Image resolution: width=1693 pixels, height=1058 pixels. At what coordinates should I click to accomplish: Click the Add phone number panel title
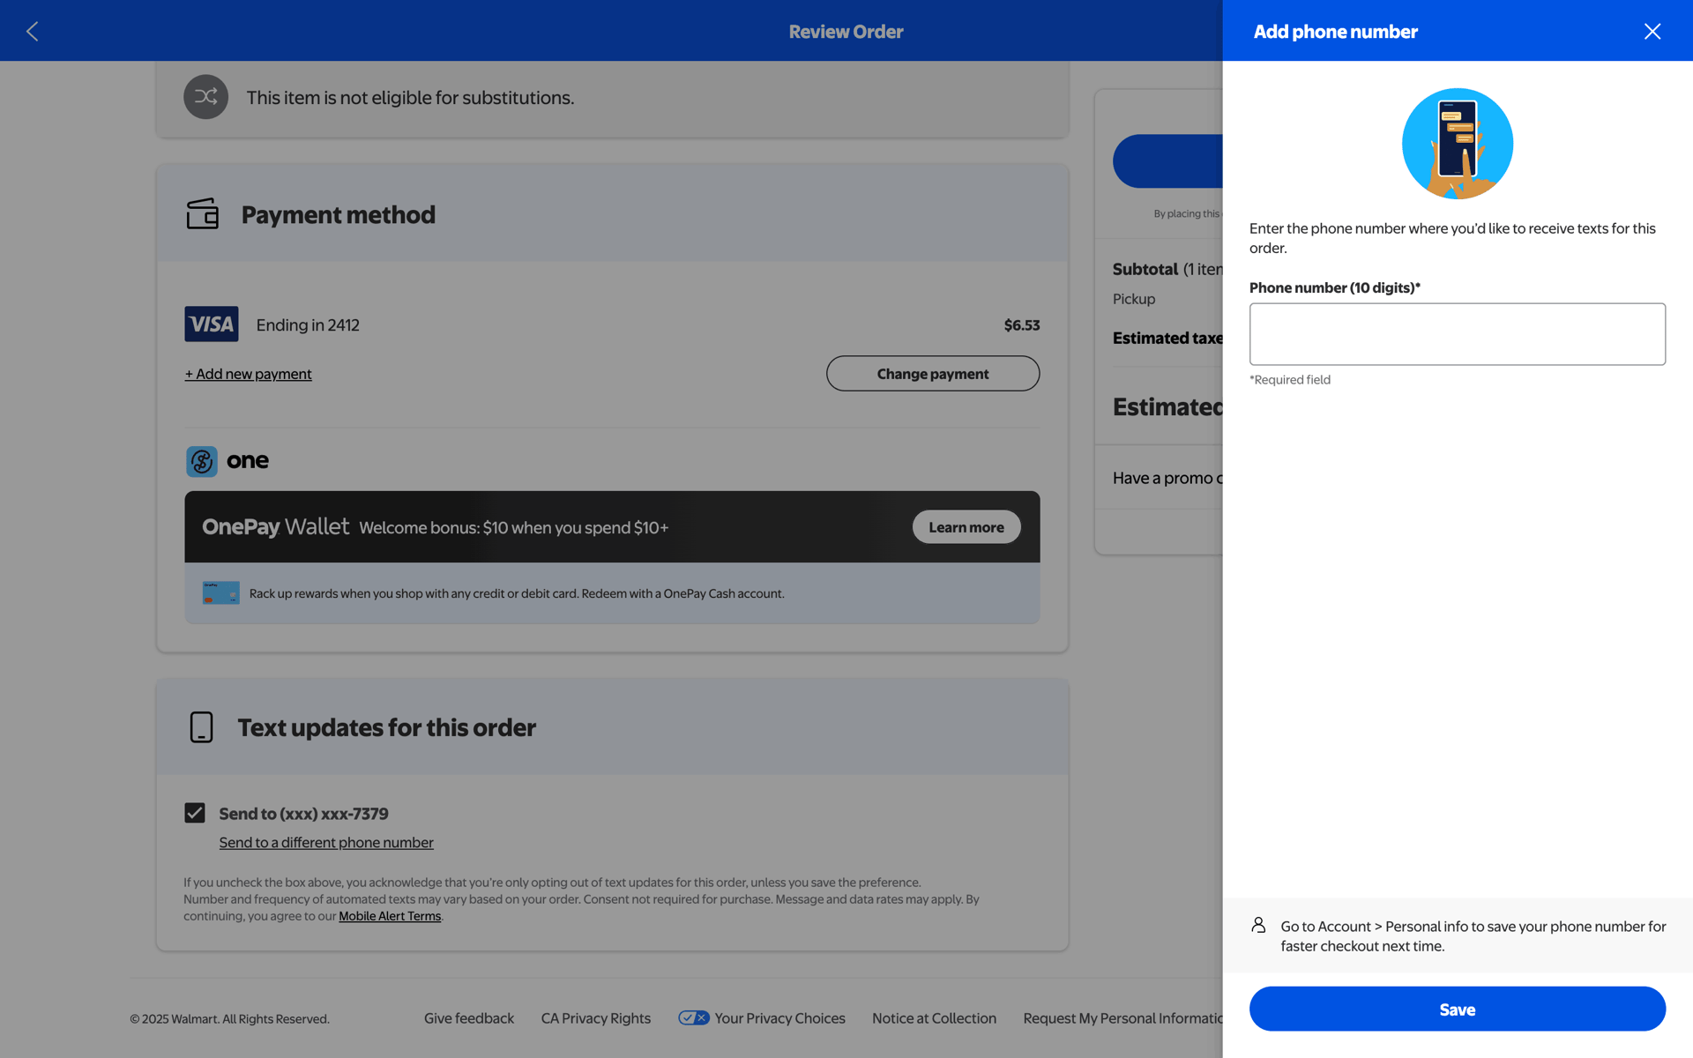click(x=1335, y=32)
